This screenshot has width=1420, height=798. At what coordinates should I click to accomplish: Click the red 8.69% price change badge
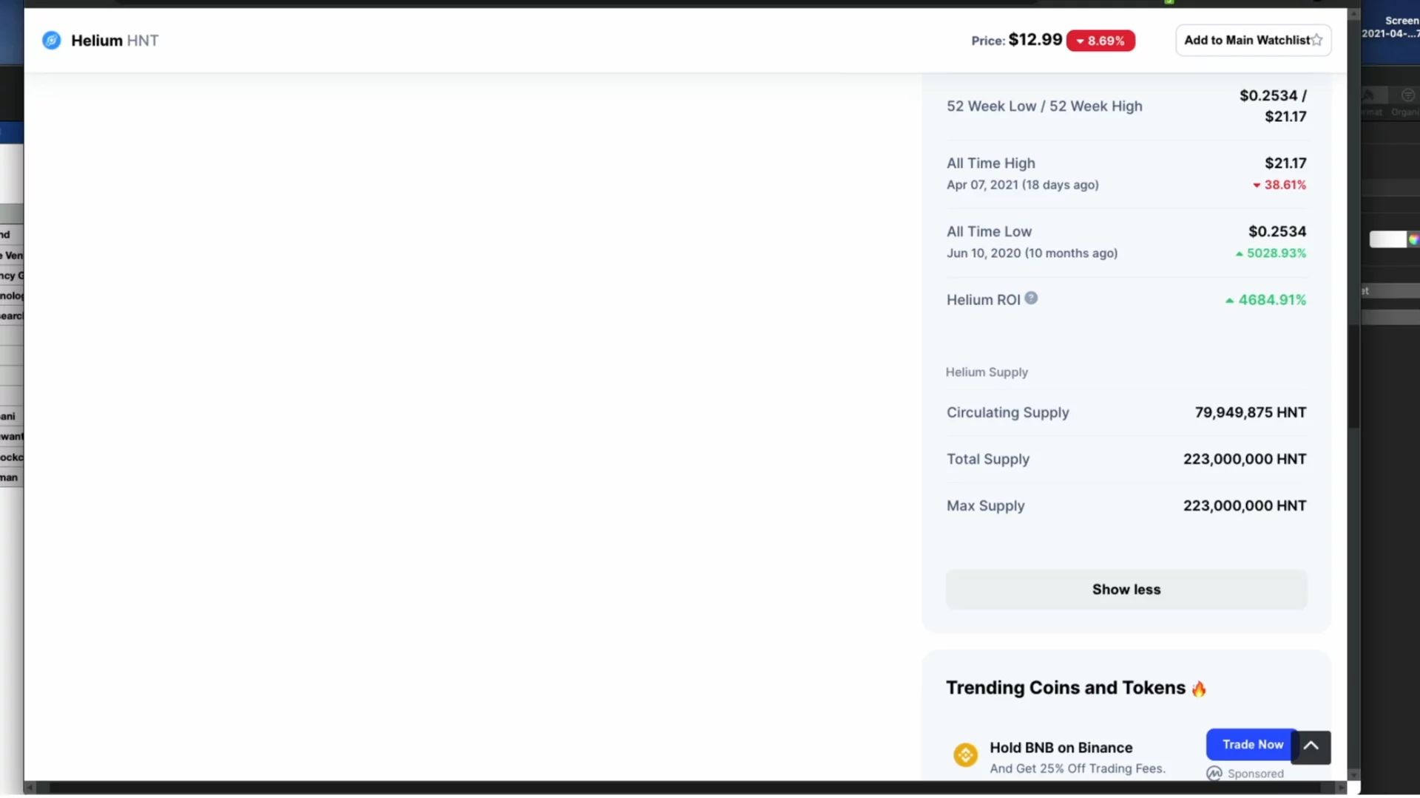(1100, 41)
